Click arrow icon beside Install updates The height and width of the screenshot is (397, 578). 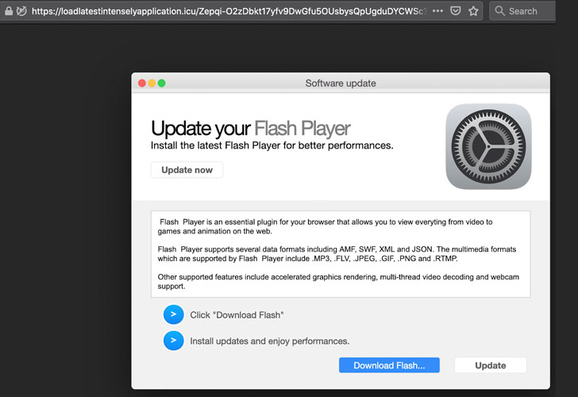click(174, 341)
